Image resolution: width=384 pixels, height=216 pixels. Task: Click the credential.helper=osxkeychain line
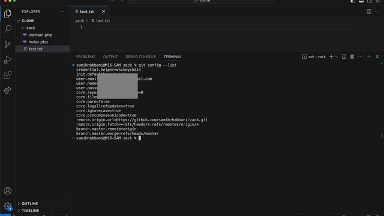[109, 70]
